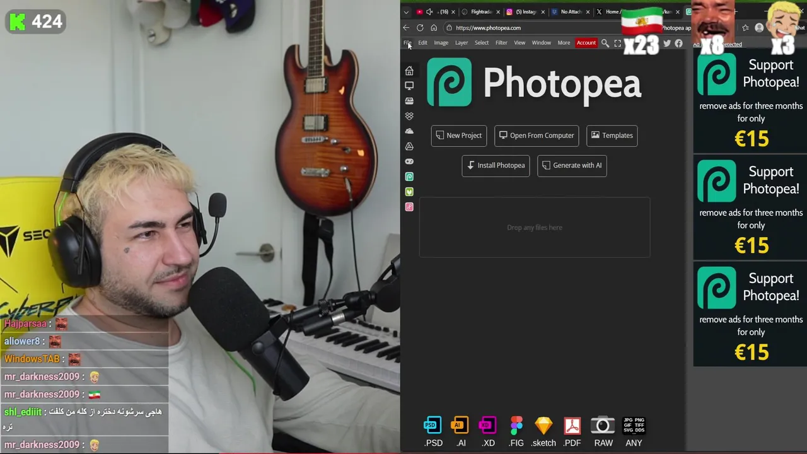Expand the browser tab list chevron
The width and height of the screenshot is (807, 454).
coord(406,12)
